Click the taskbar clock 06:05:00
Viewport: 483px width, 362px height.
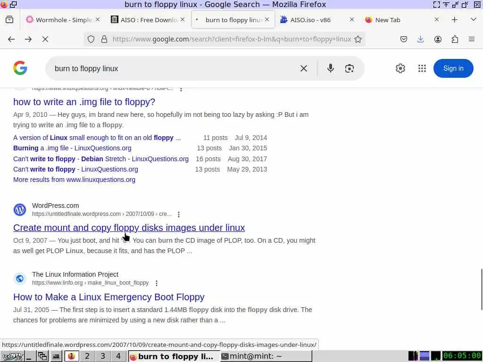click(462, 356)
